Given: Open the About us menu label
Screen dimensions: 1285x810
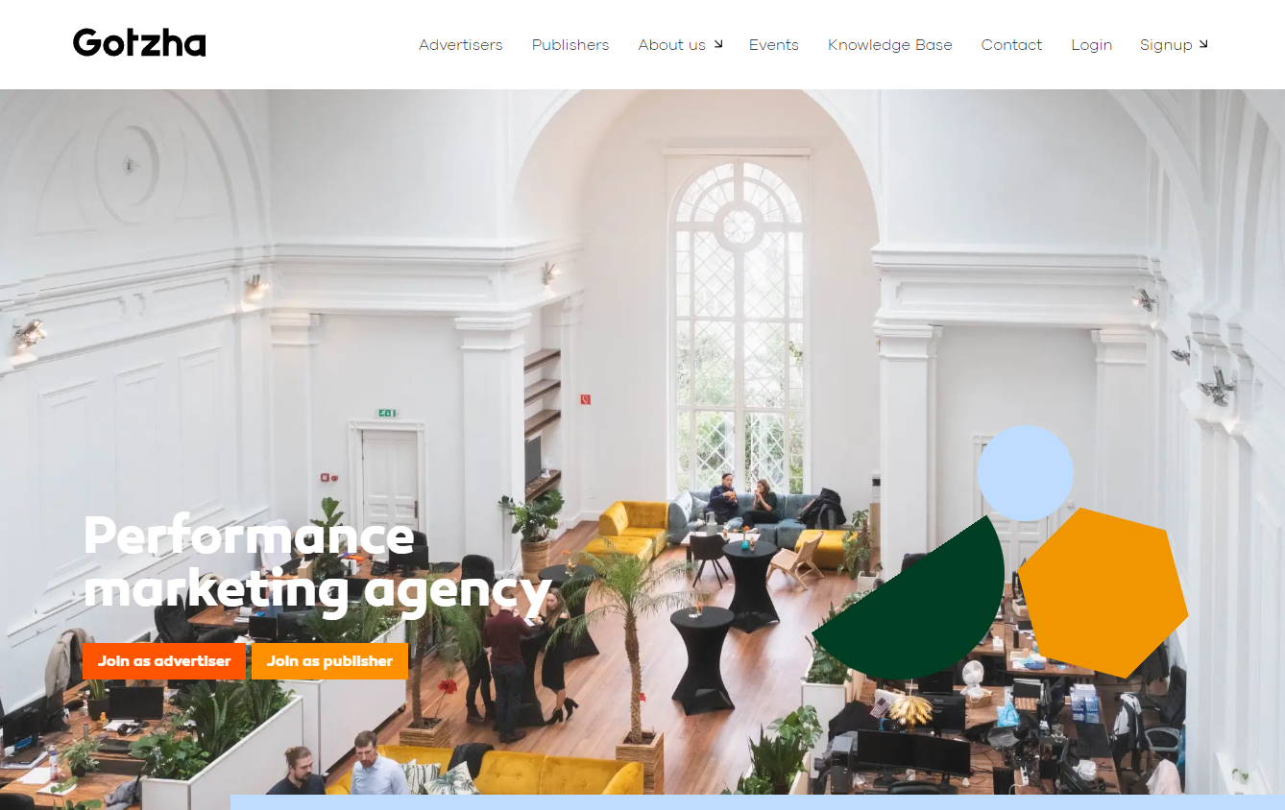Looking at the screenshot, I should 672,45.
